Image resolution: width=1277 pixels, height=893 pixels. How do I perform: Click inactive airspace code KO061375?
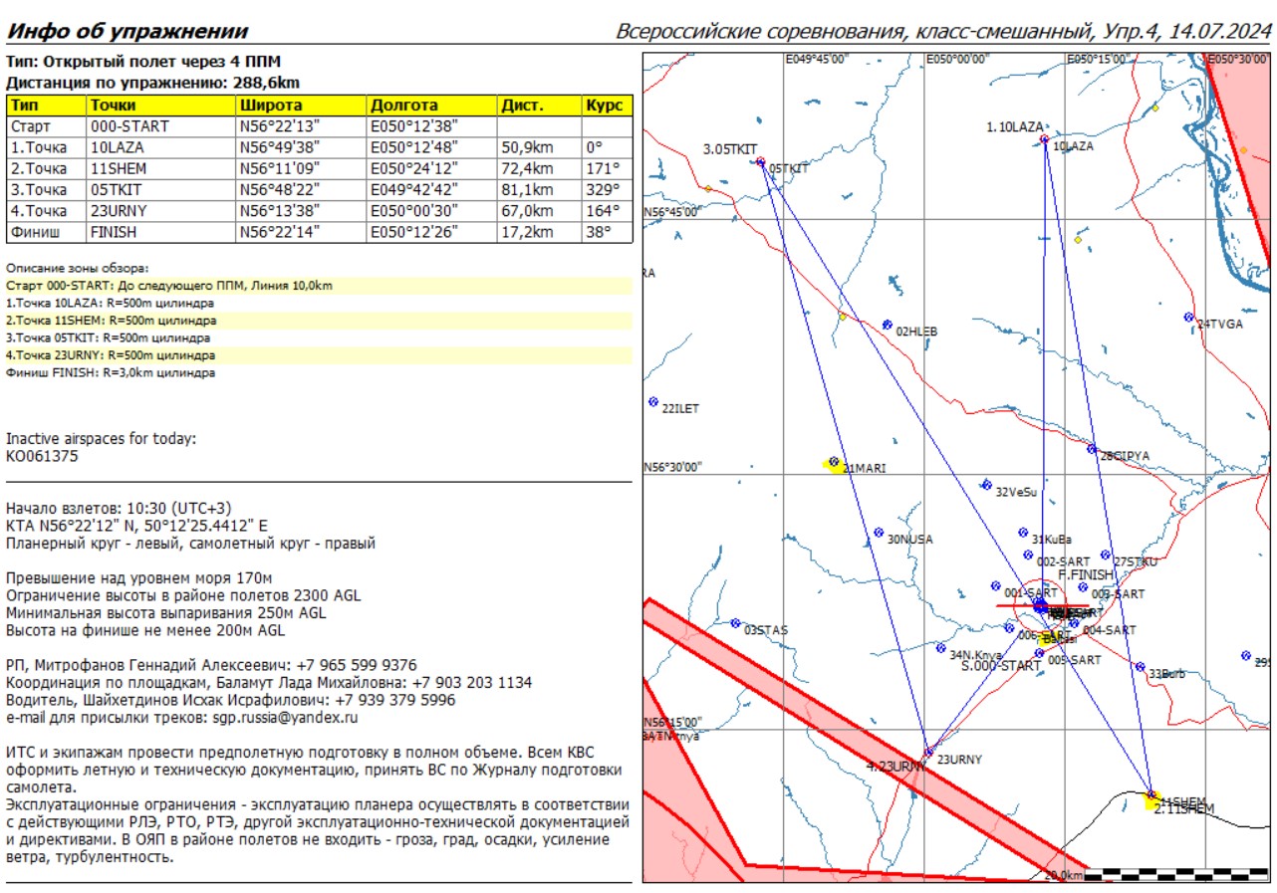[42, 457]
